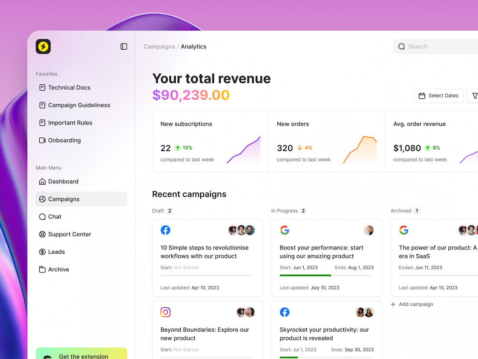Click the calendar icon in Select Dates
478x359 pixels.
point(422,96)
